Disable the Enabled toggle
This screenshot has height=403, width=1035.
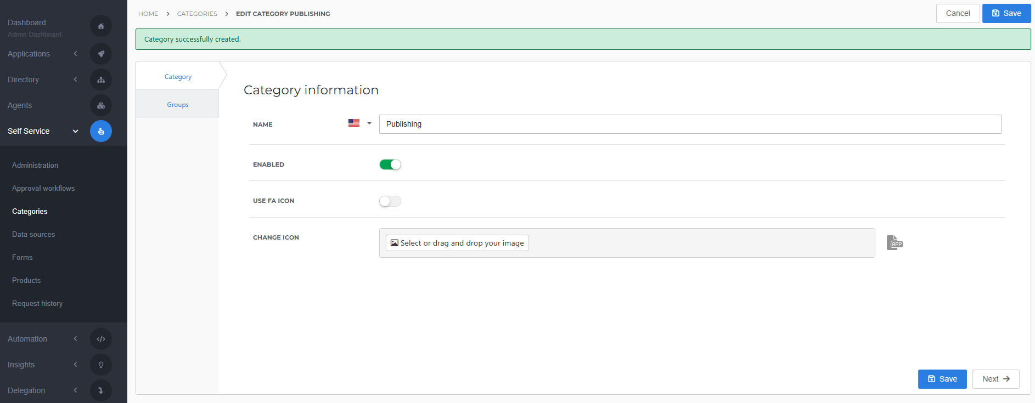pyautogui.click(x=390, y=164)
